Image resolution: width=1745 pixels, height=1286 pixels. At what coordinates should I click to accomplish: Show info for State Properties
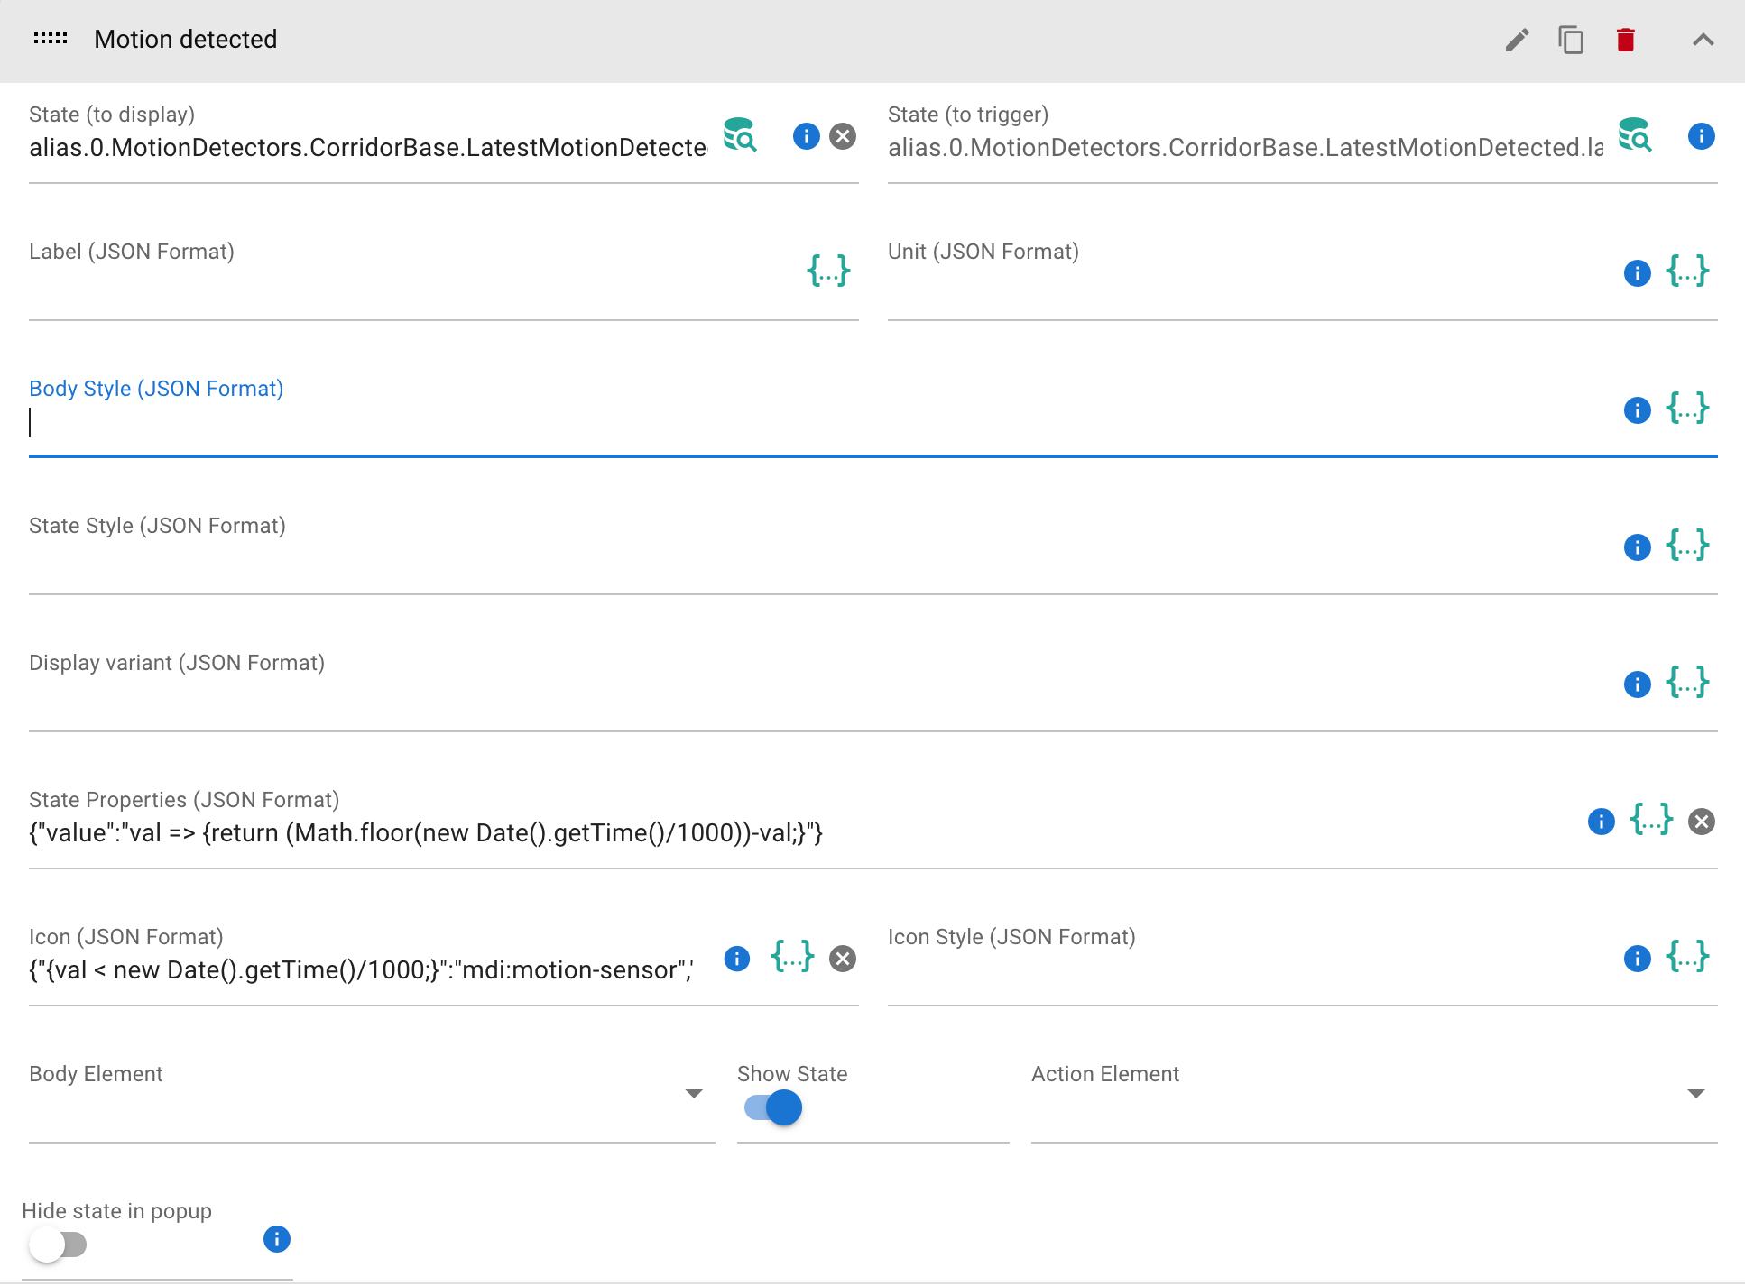[x=1601, y=822]
